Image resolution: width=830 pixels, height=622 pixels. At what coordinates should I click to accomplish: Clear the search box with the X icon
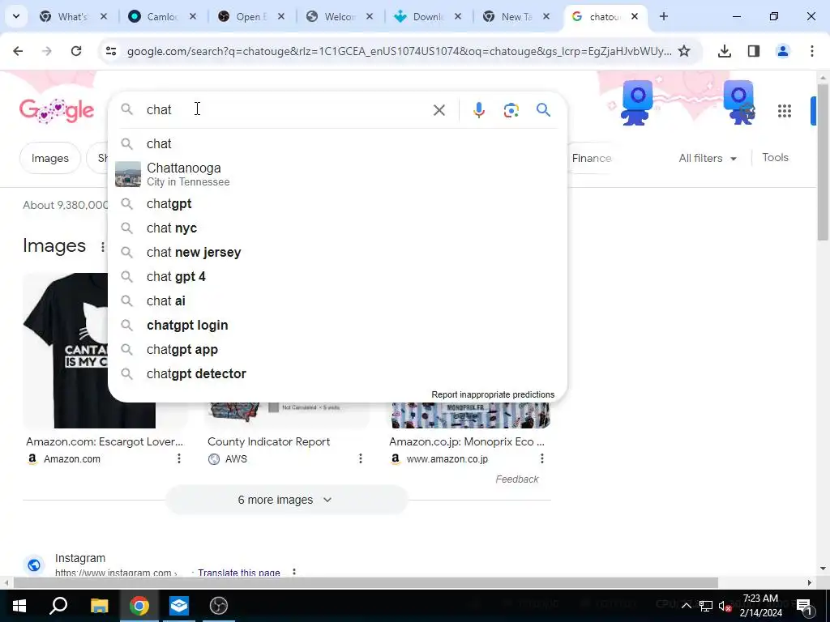(439, 110)
